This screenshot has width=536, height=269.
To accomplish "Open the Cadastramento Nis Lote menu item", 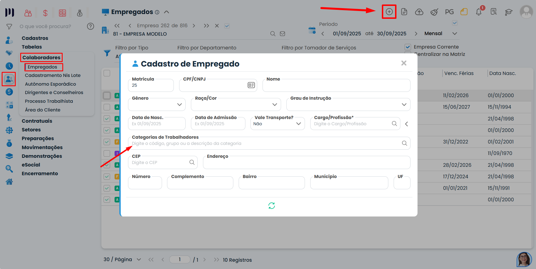I will tap(53, 75).
